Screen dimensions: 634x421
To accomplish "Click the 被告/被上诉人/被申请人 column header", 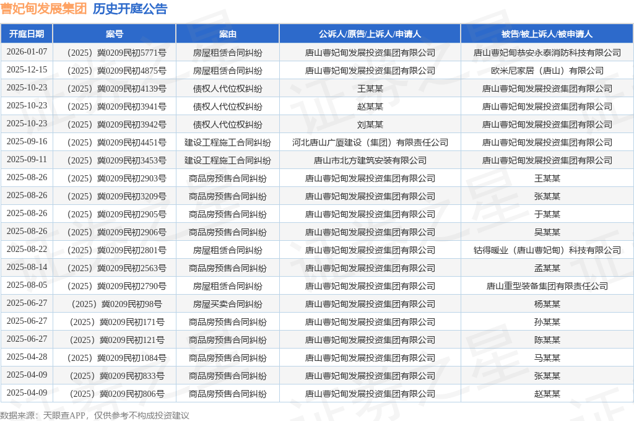I will [547, 34].
